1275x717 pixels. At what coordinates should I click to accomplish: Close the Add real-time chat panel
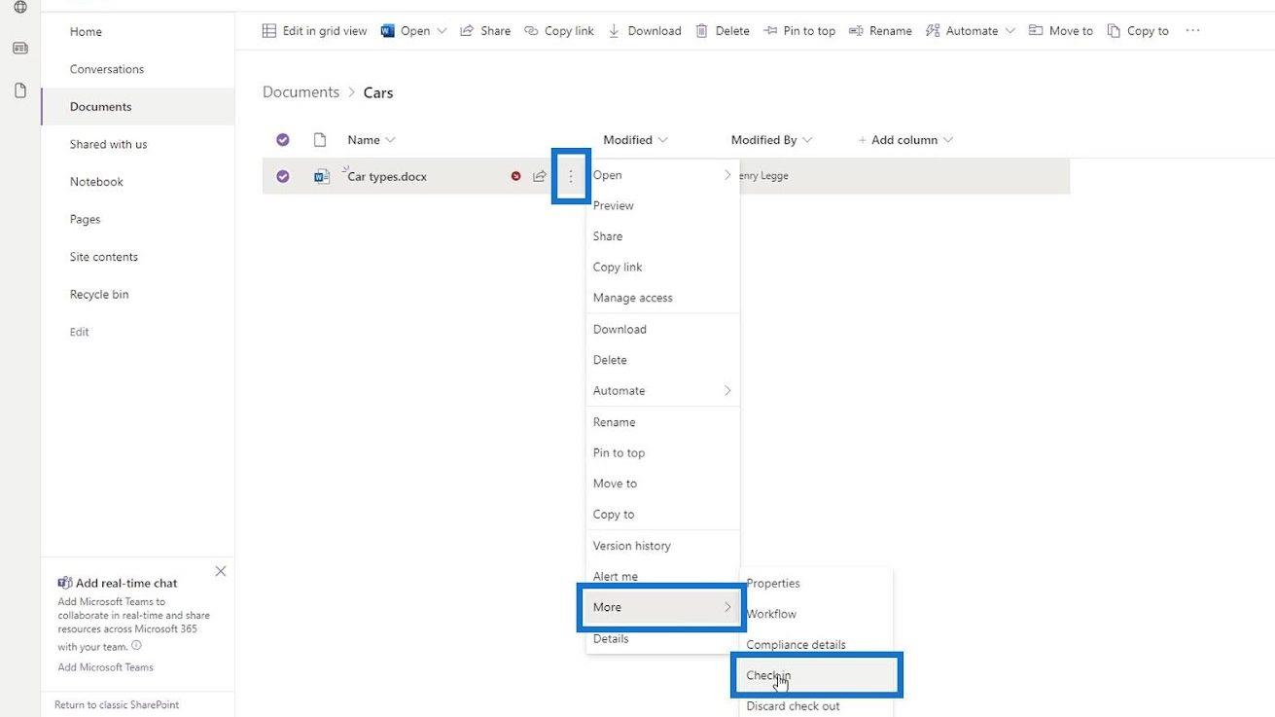[x=221, y=571]
